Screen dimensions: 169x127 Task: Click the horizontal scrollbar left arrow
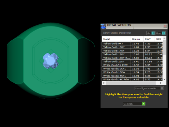point(104,83)
